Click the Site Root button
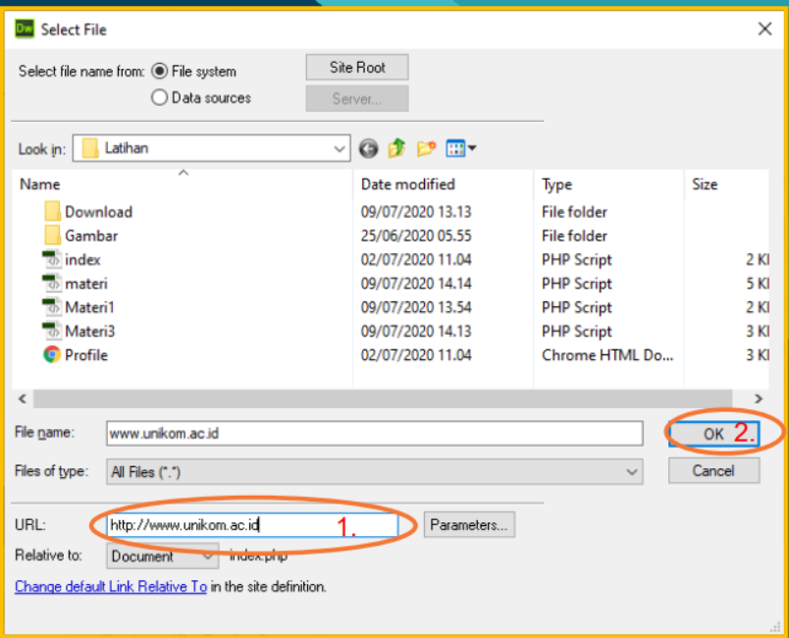Image resolution: width=789 pixels, height=638 pixels. tap(357, 68)
